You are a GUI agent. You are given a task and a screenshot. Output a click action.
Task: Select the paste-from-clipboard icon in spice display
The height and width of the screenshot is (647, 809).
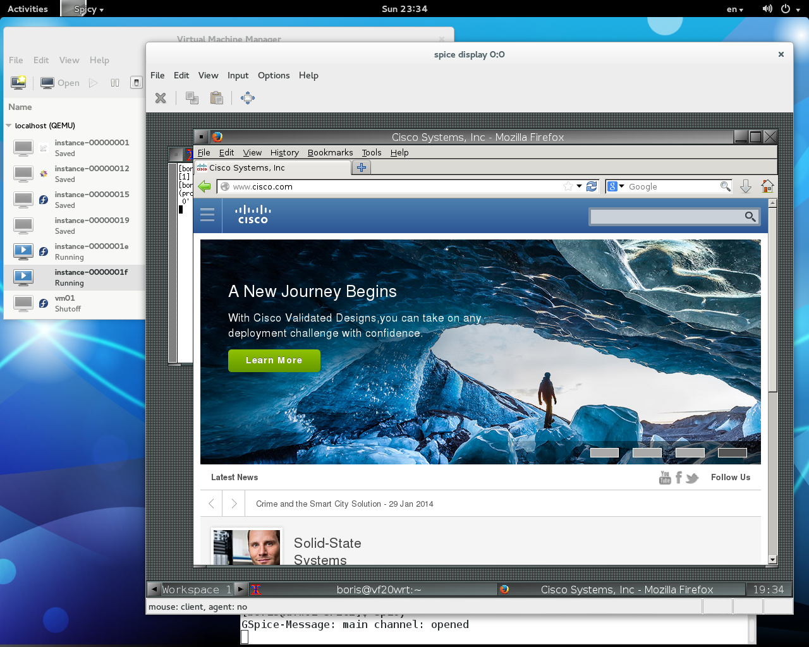coord(216,98)
